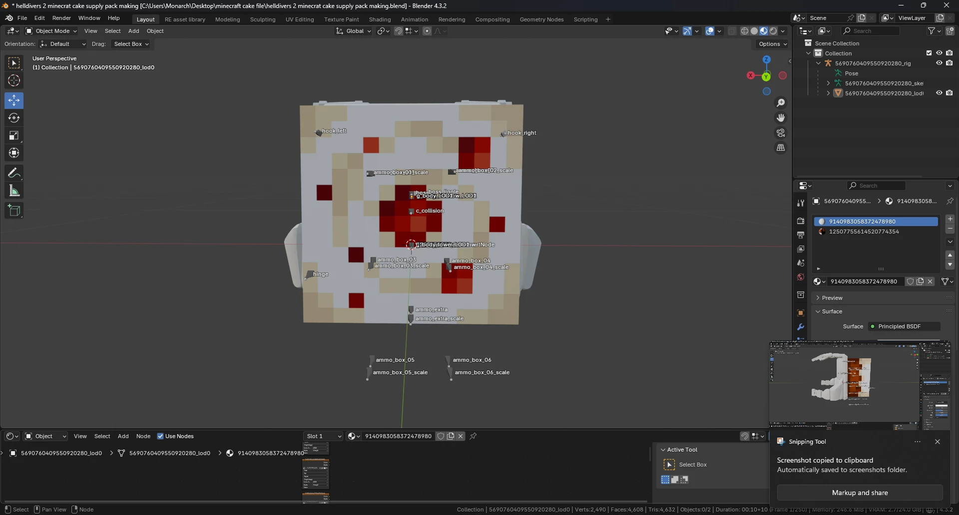Viewport: 959px width, 515px height.
Task: Create new material copy in properties panel
Action: point(920,281)
